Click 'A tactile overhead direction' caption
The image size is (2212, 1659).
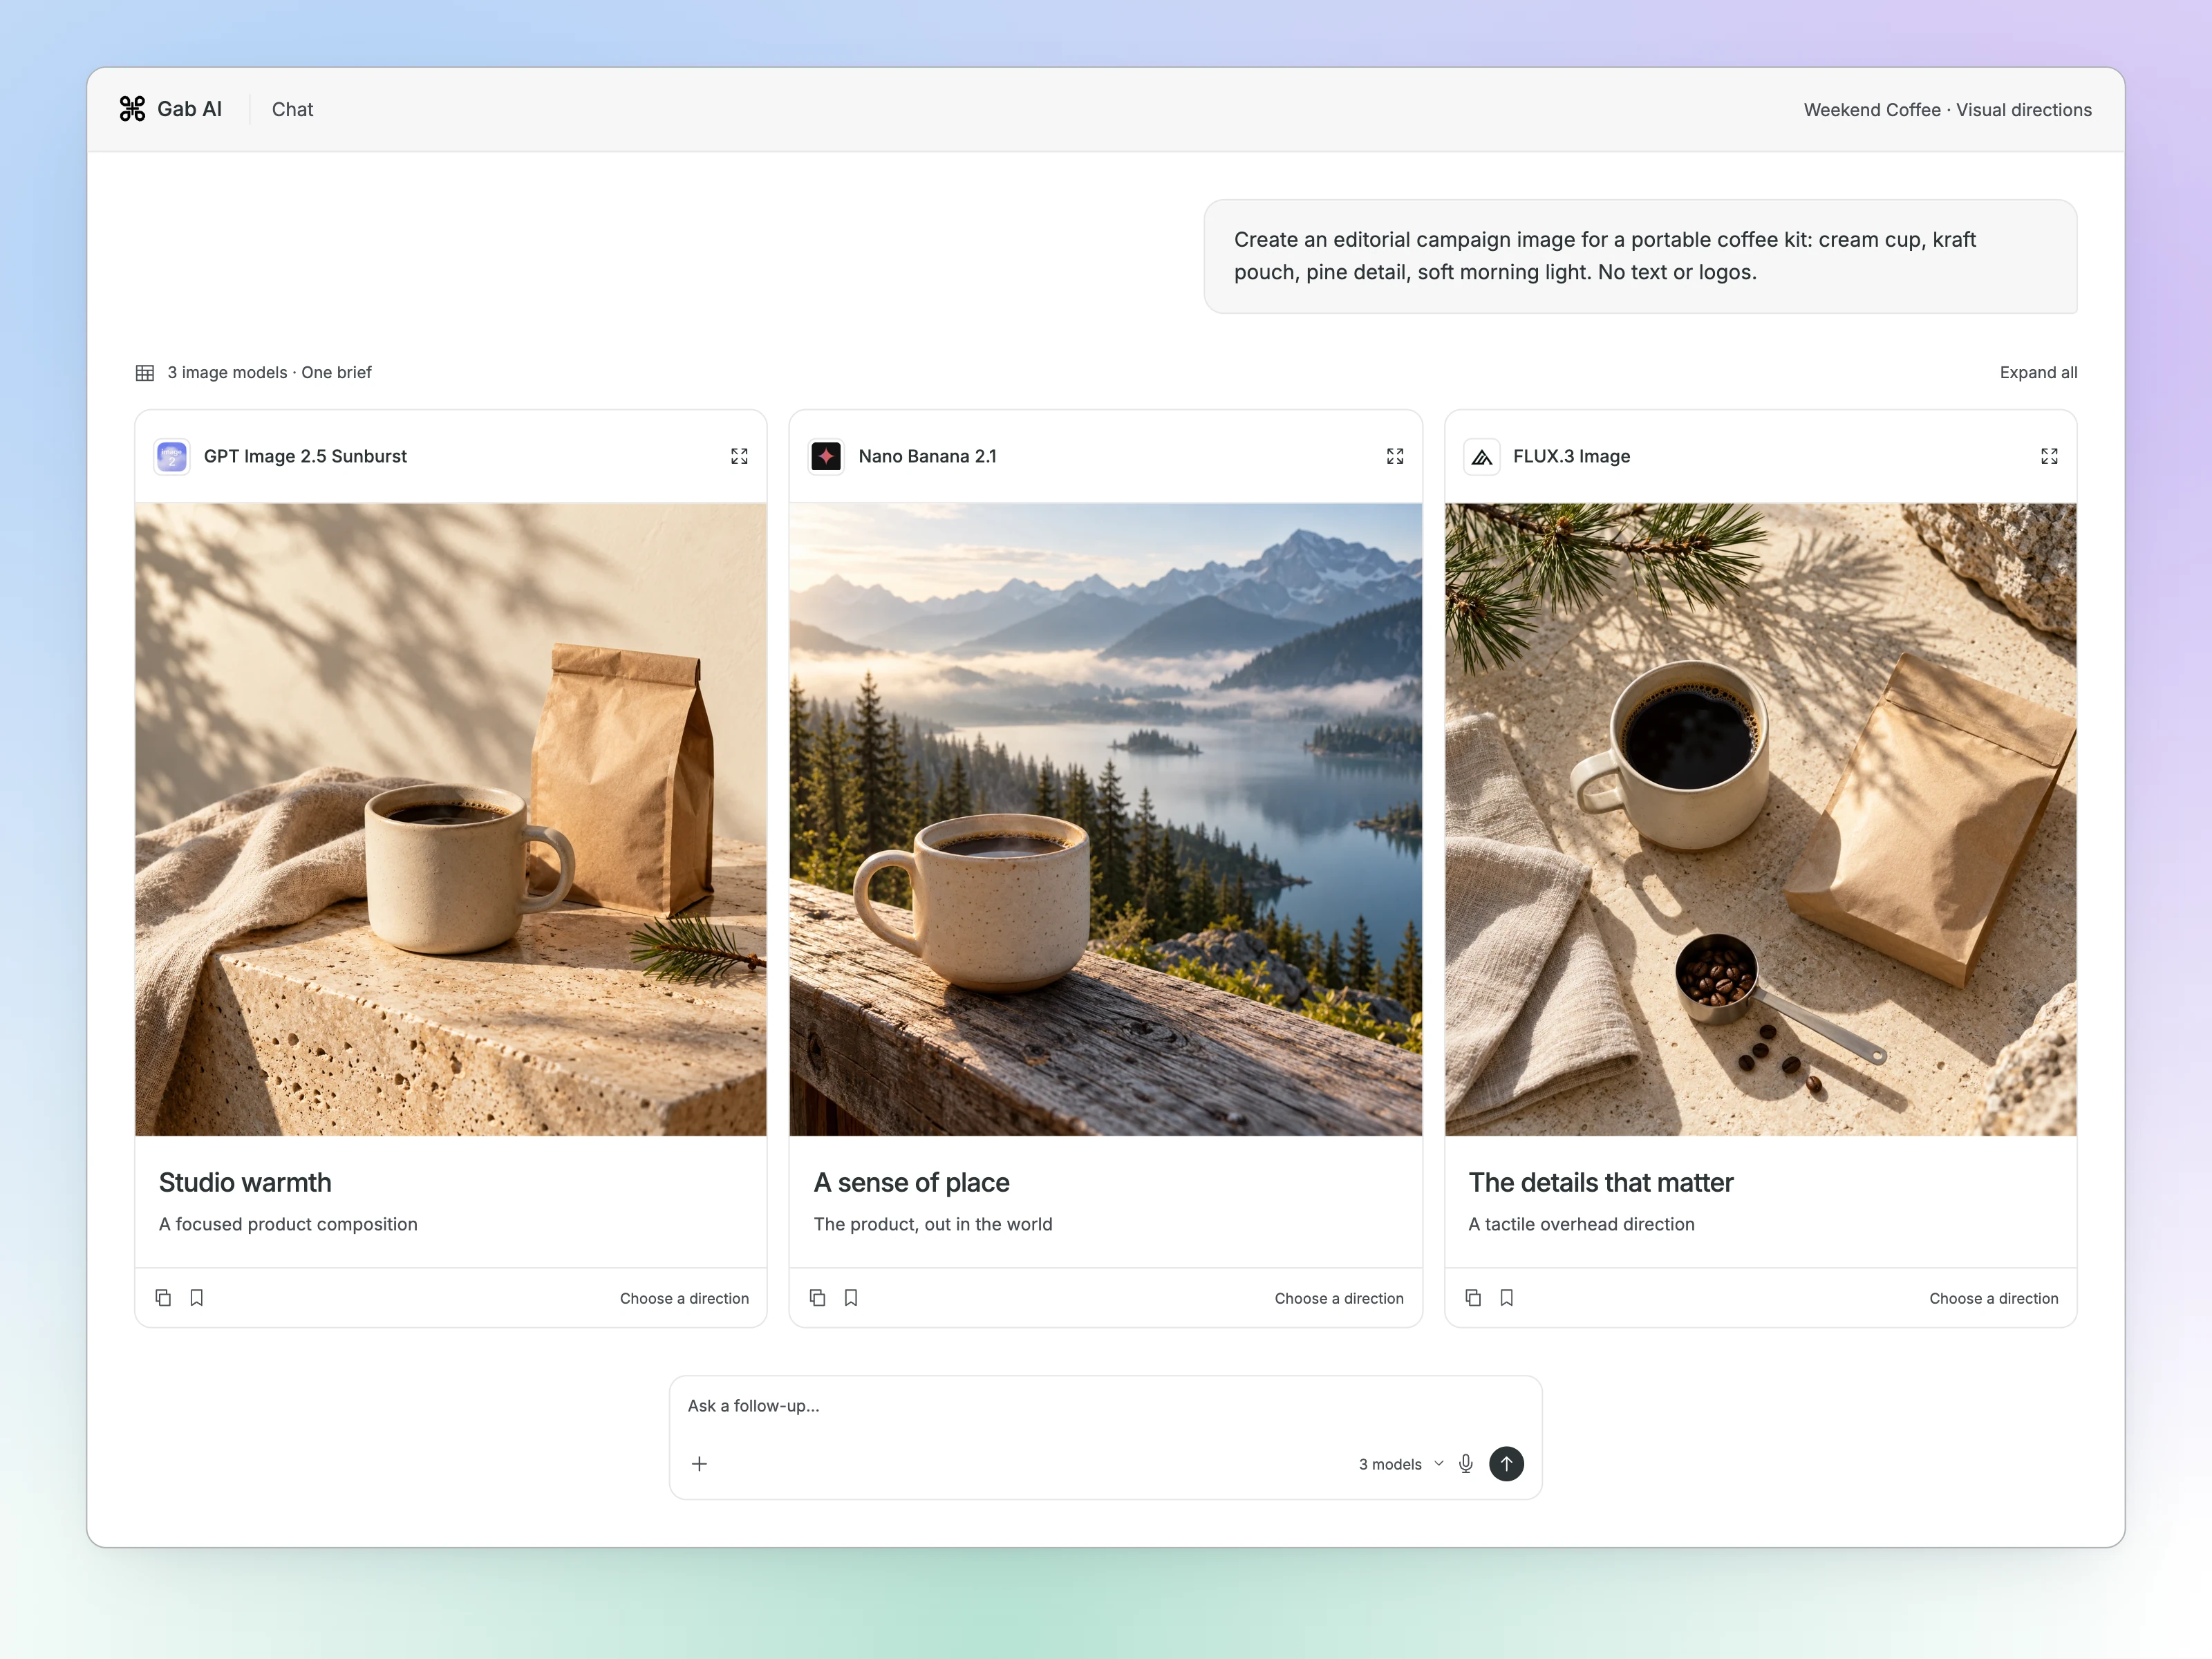coord(1581,1224)
